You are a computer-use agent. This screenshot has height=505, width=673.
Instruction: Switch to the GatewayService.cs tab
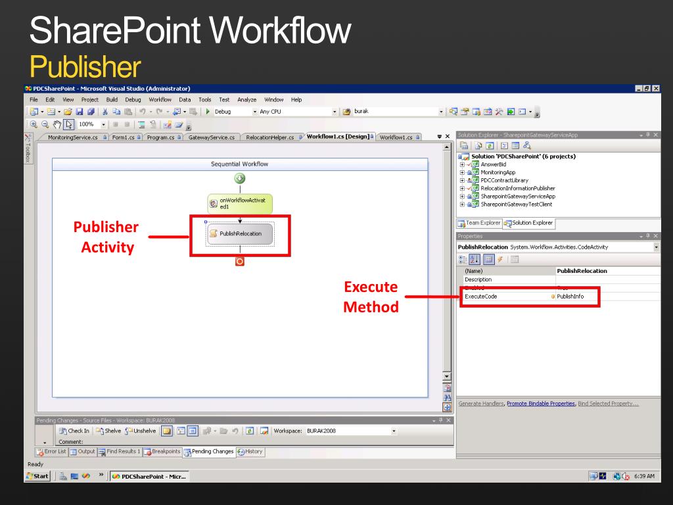pos(212,137)
